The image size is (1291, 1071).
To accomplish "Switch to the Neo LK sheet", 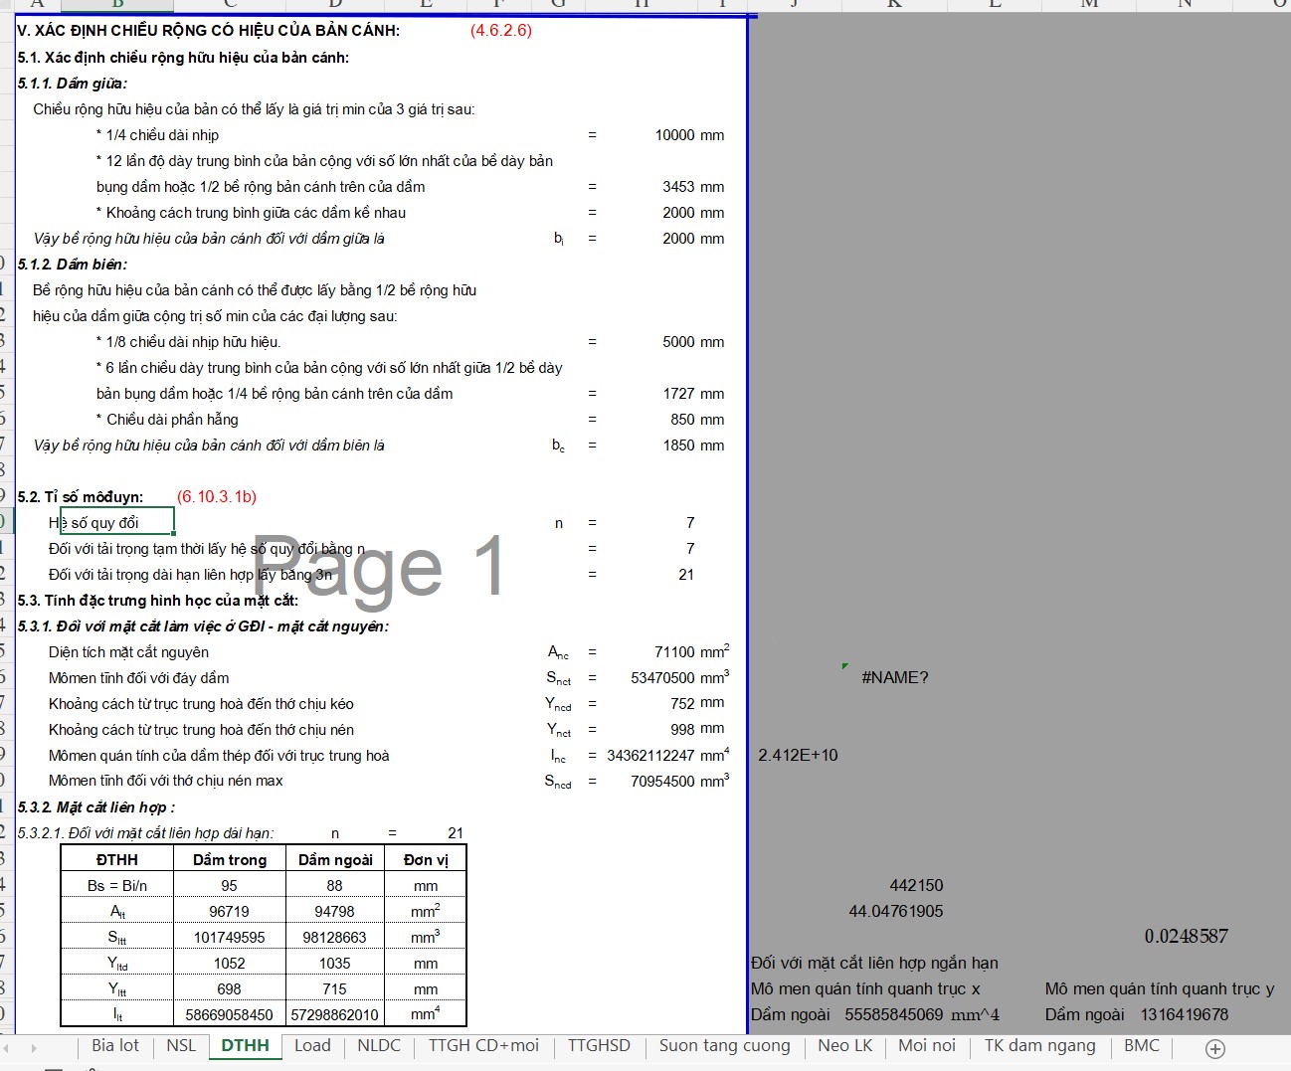I will click(844, 1046).
